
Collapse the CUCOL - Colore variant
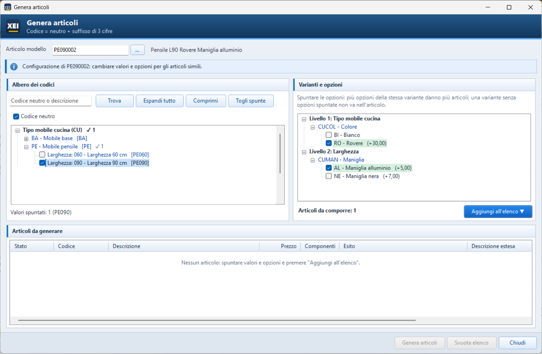click(x=313, y=127)
